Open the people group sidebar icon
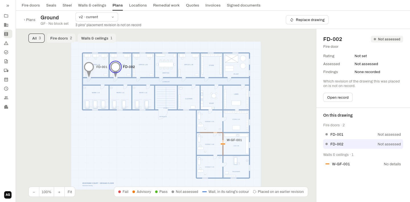This screenshot has width=410, height=202. click(6, 98)
